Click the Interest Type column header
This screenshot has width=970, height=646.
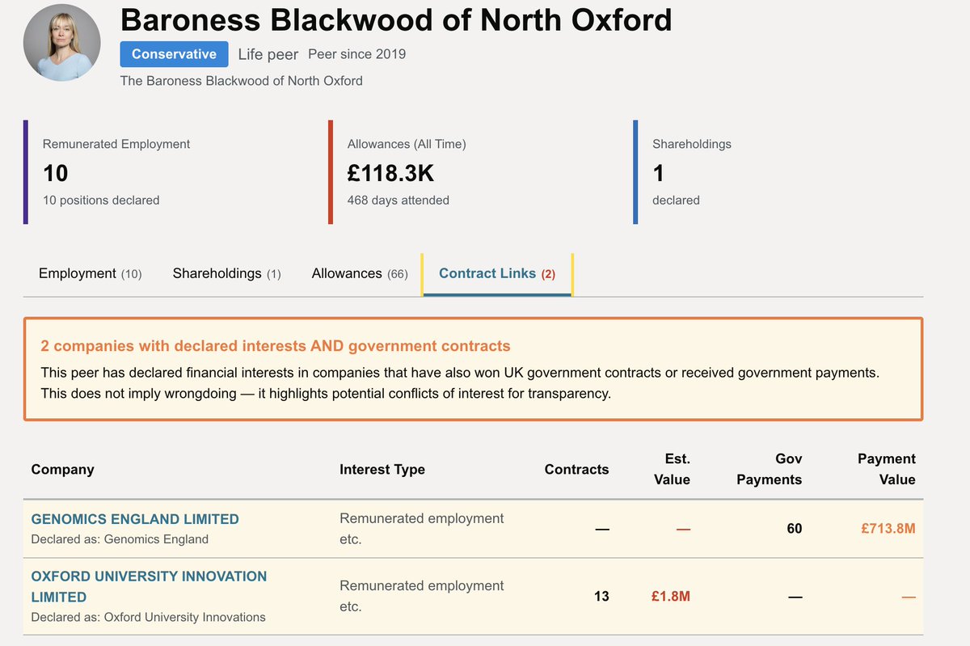[382, 469]
